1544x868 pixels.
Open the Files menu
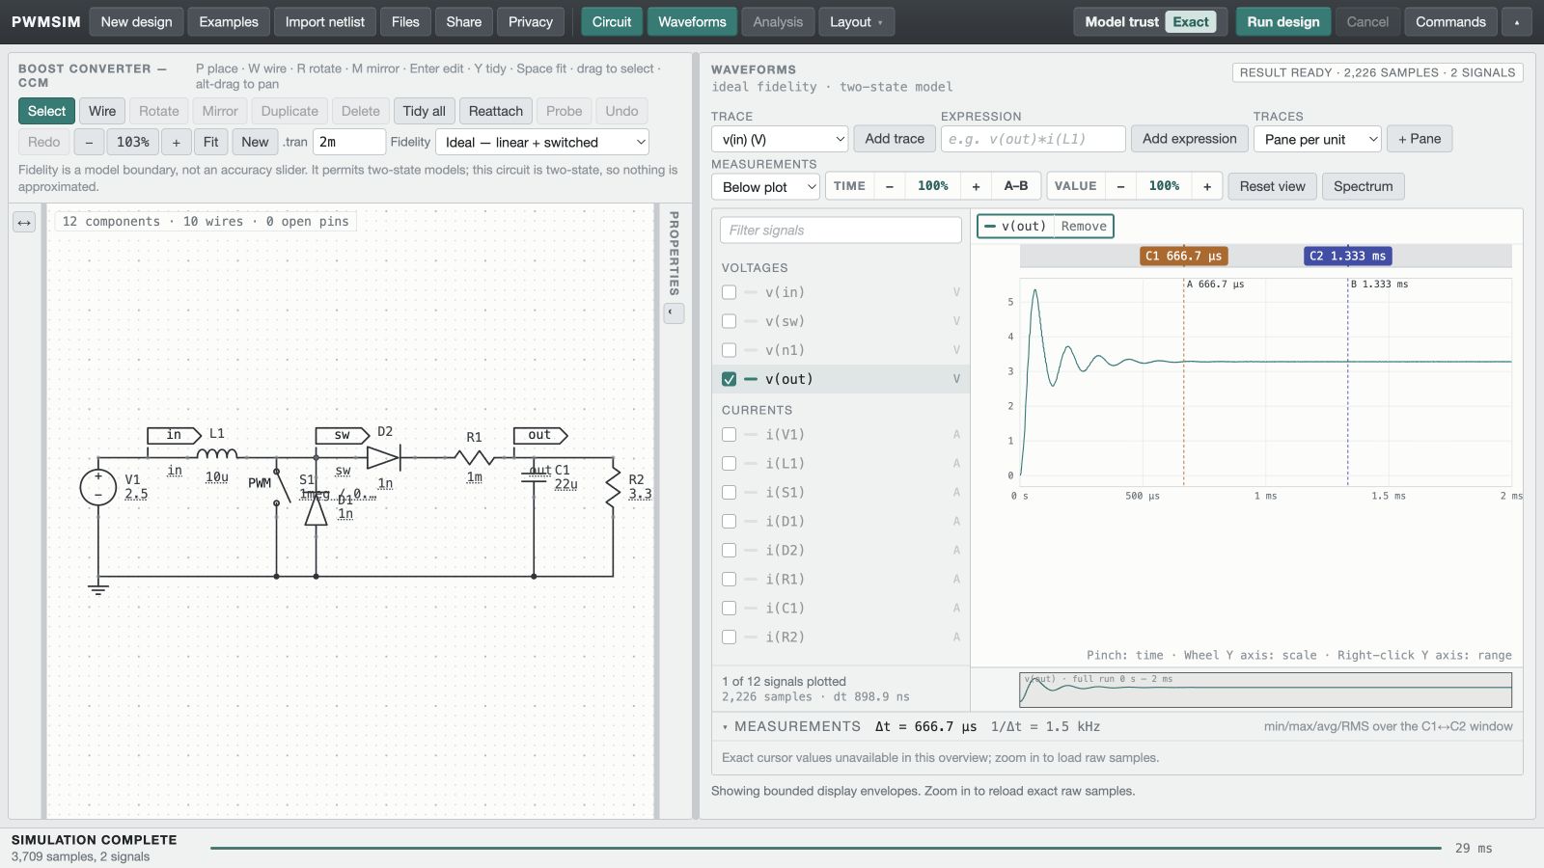tap(405, 22)
